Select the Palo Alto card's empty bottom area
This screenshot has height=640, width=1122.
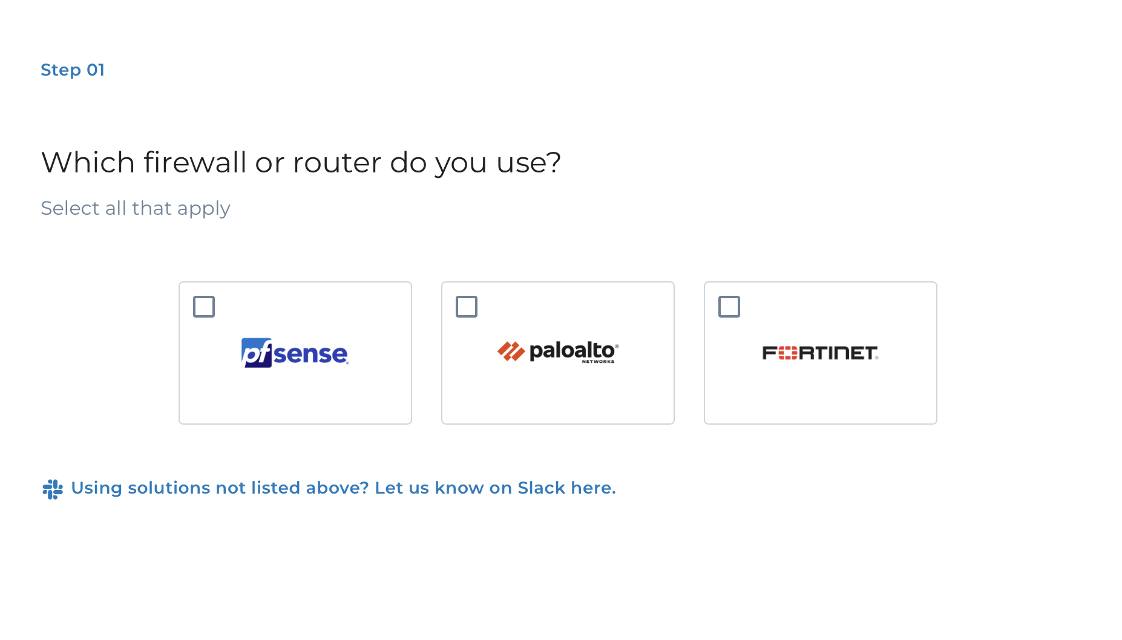558,399
